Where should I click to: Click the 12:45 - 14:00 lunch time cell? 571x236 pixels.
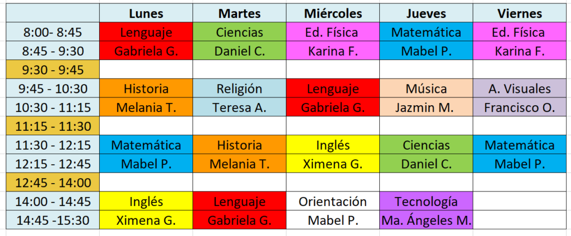click(53, 182)
